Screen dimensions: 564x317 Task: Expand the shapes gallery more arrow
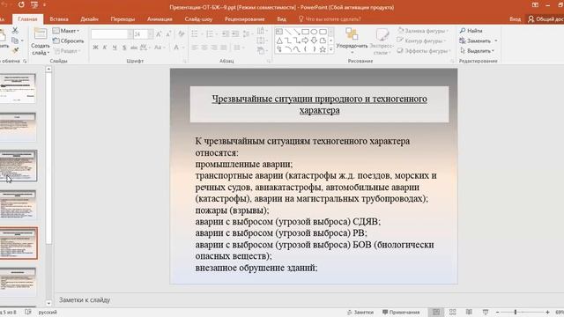(331, 49)
